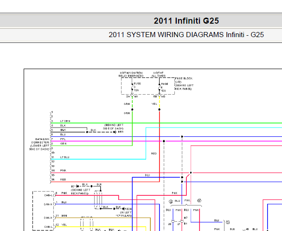Select 'YEL' wire label at pin 32
The image size is (282, 231).
64,225
